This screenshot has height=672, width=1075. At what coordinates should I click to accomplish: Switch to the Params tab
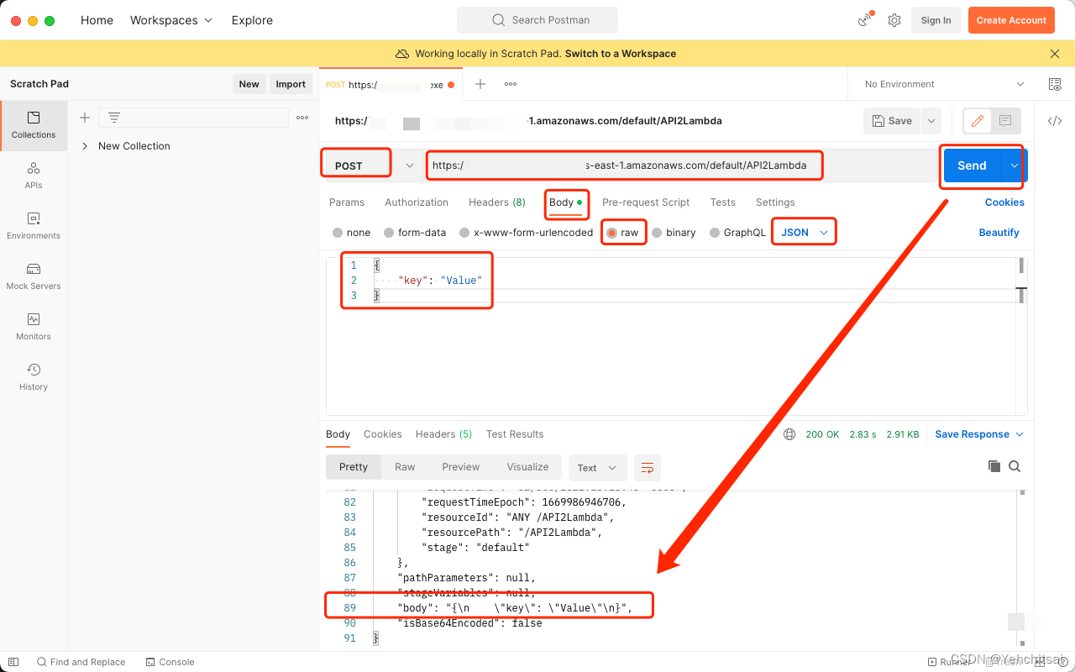[347, 202]
